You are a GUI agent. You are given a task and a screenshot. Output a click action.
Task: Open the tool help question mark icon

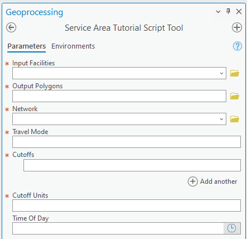[x=237, y=46]
